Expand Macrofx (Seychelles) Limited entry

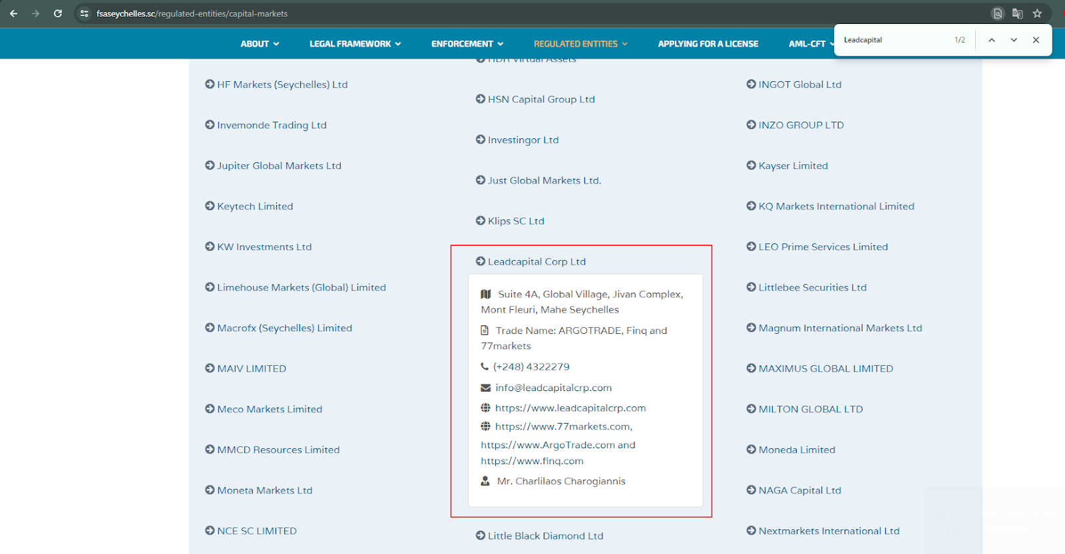pos(278,328)
